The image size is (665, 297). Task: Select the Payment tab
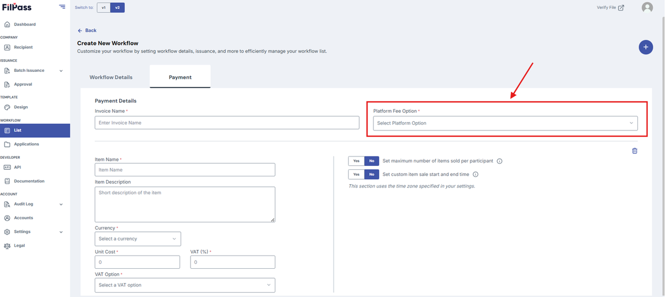point(180,77)
